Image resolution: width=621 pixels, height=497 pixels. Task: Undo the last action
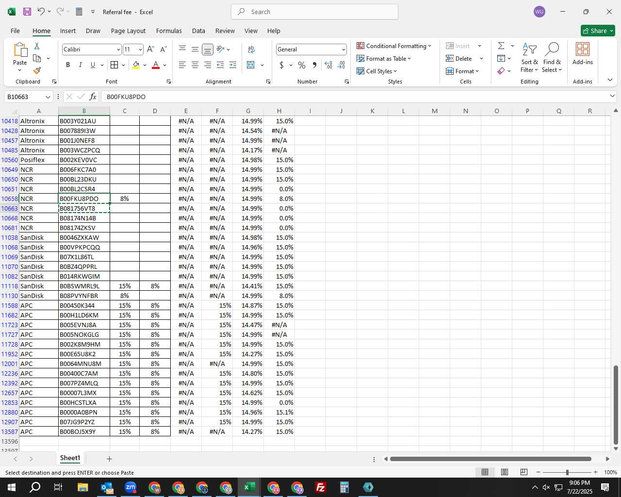click(41, 12)
